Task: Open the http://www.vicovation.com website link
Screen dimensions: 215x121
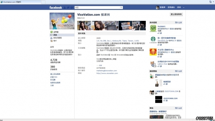Action: pyautogui.click(x=107, y=73)
